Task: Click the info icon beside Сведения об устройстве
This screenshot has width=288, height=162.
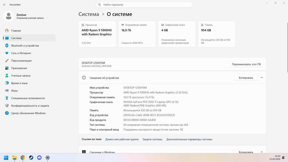Action: 84,78
